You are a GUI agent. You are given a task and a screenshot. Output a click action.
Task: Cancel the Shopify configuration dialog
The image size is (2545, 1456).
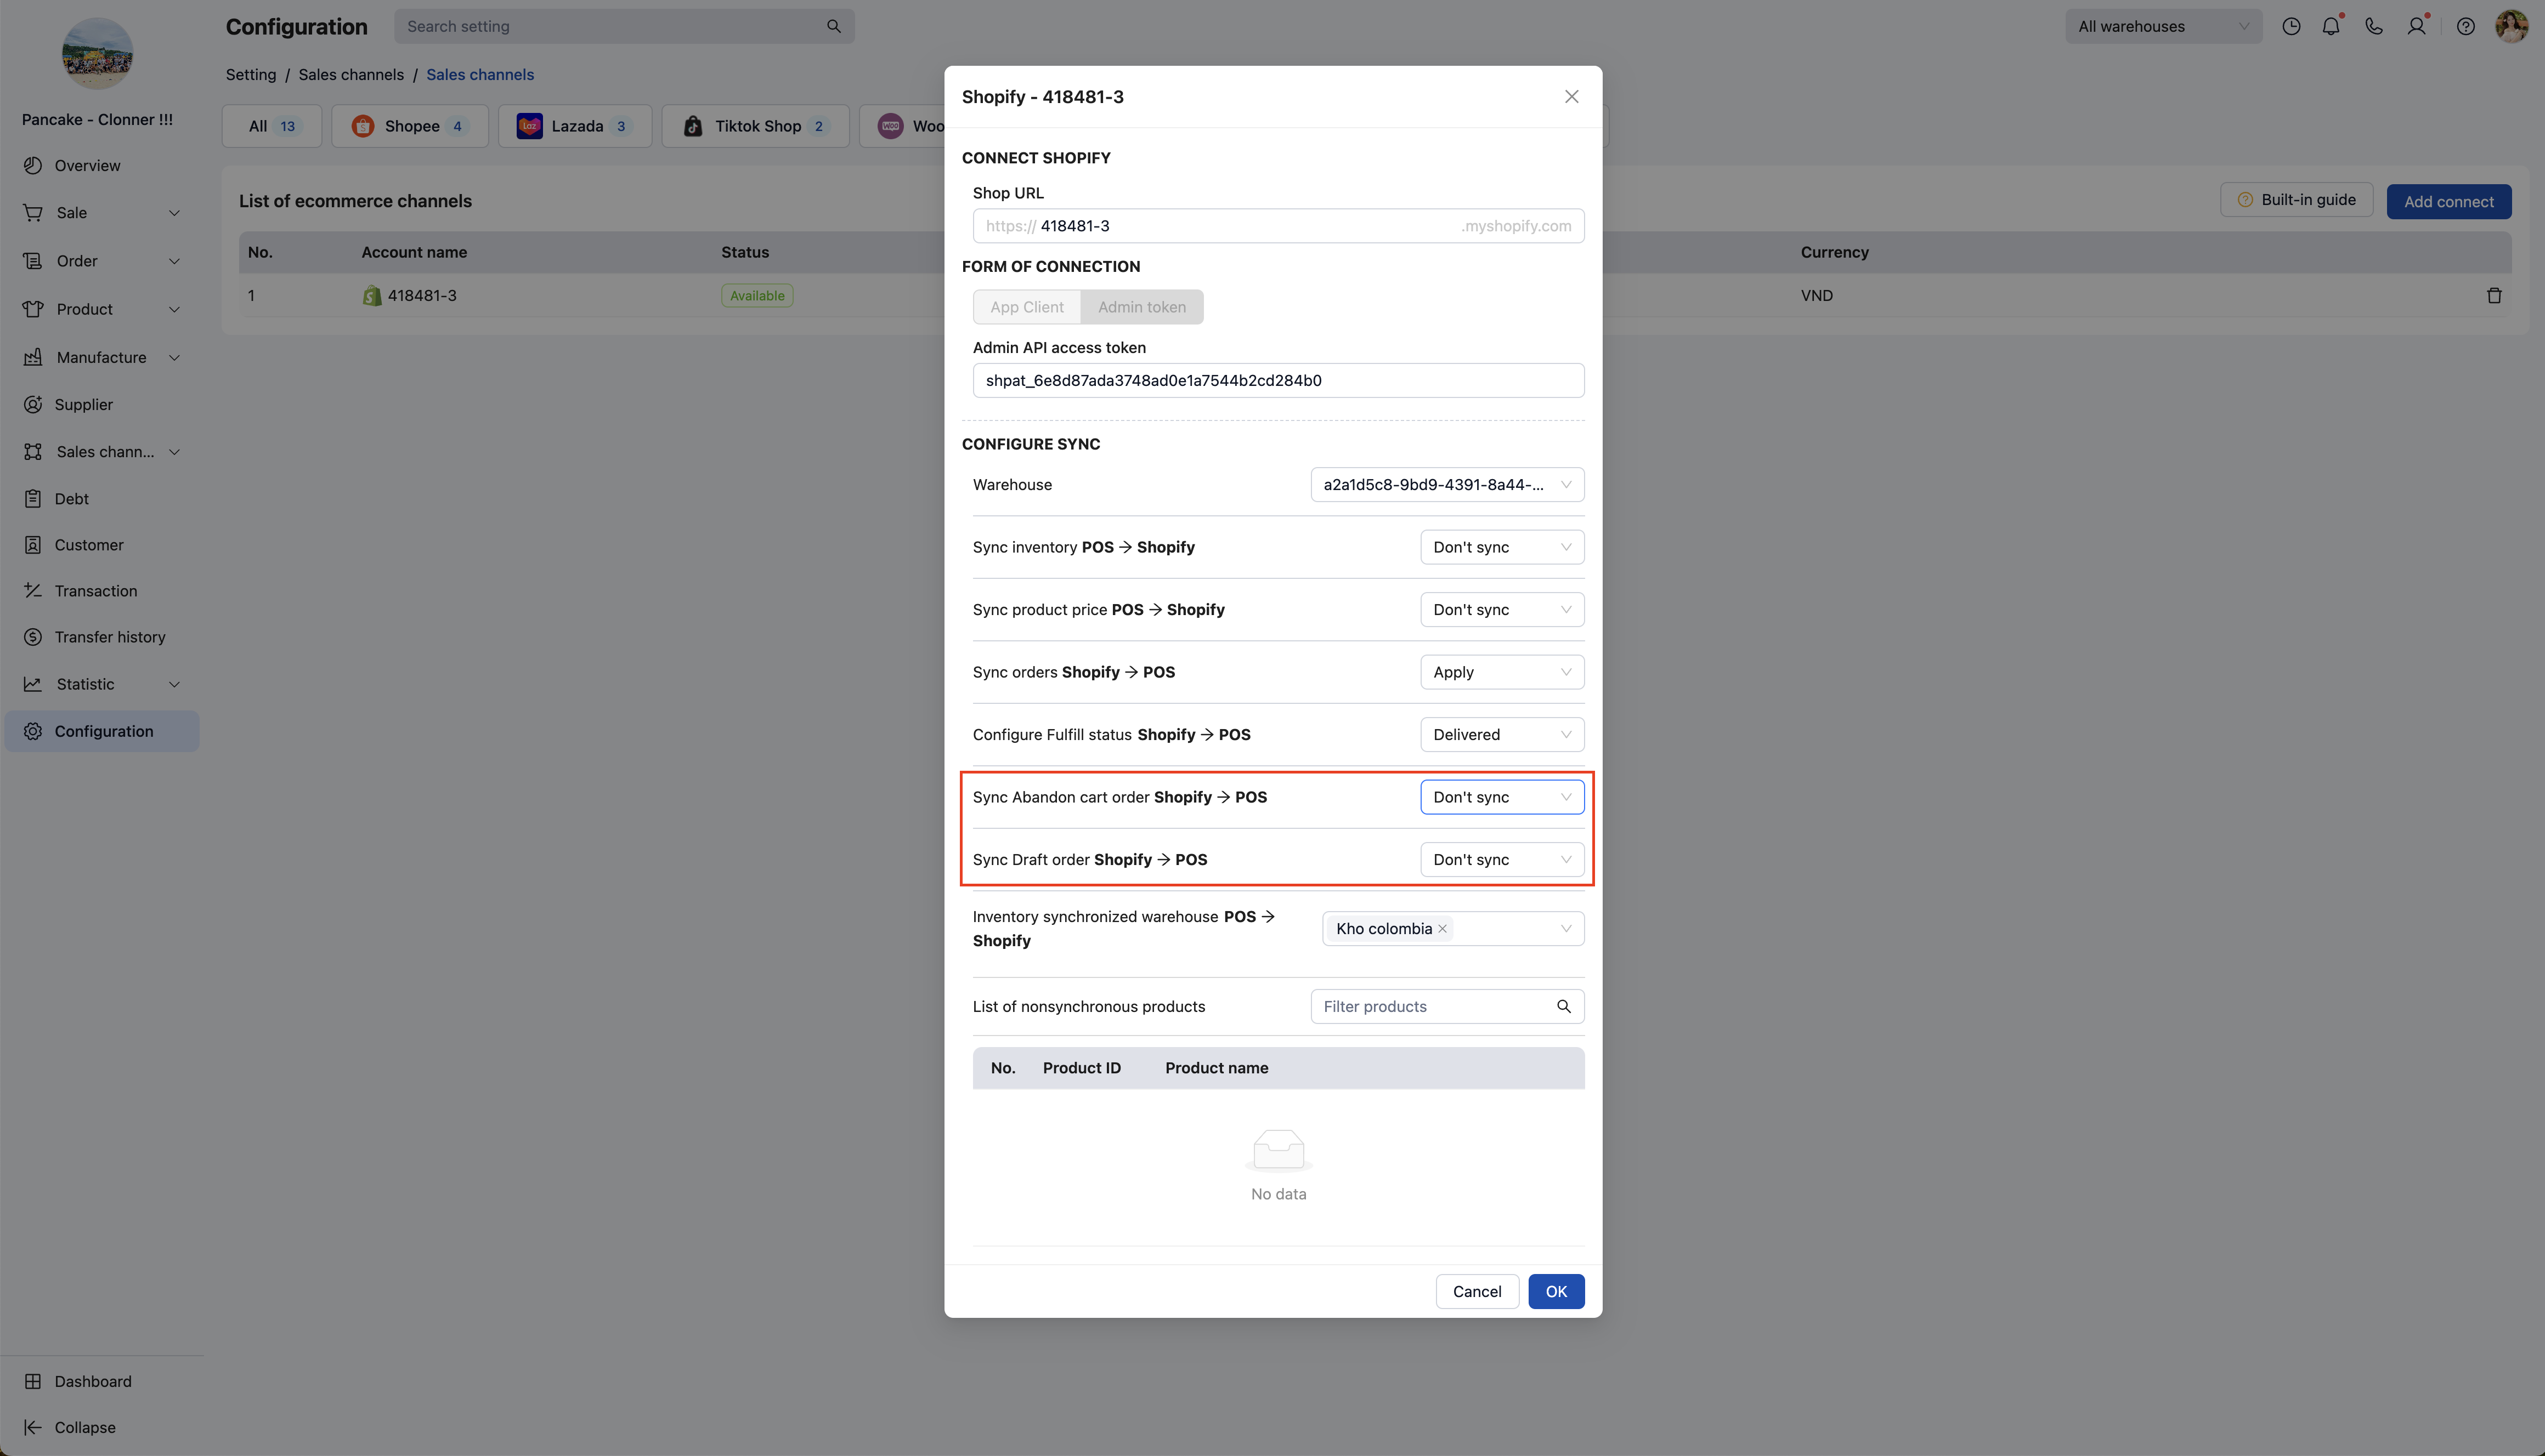[1477, 1291]
